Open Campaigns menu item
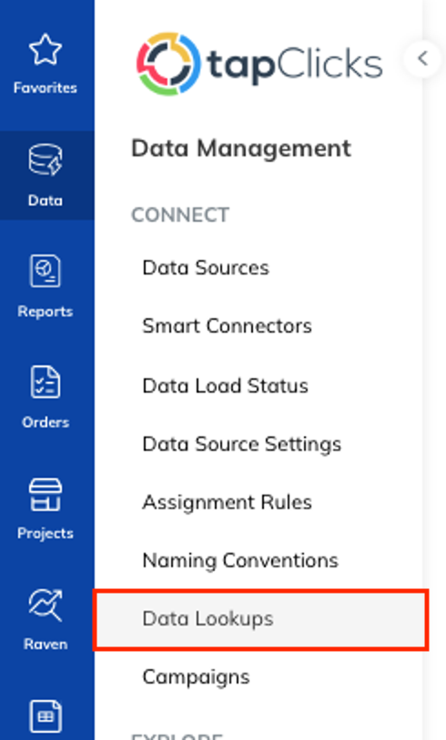 point(196,677)
